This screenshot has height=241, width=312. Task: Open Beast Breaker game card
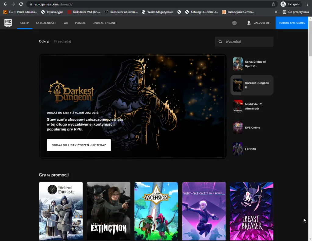point(251,211)
